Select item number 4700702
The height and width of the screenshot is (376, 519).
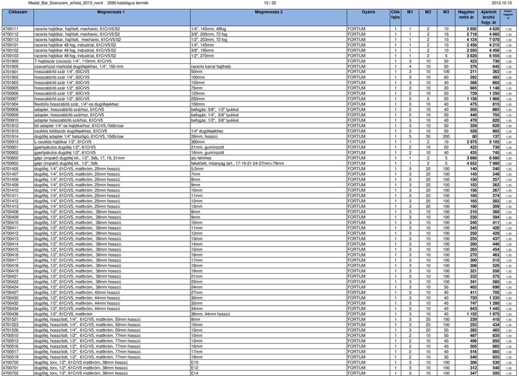11,373
